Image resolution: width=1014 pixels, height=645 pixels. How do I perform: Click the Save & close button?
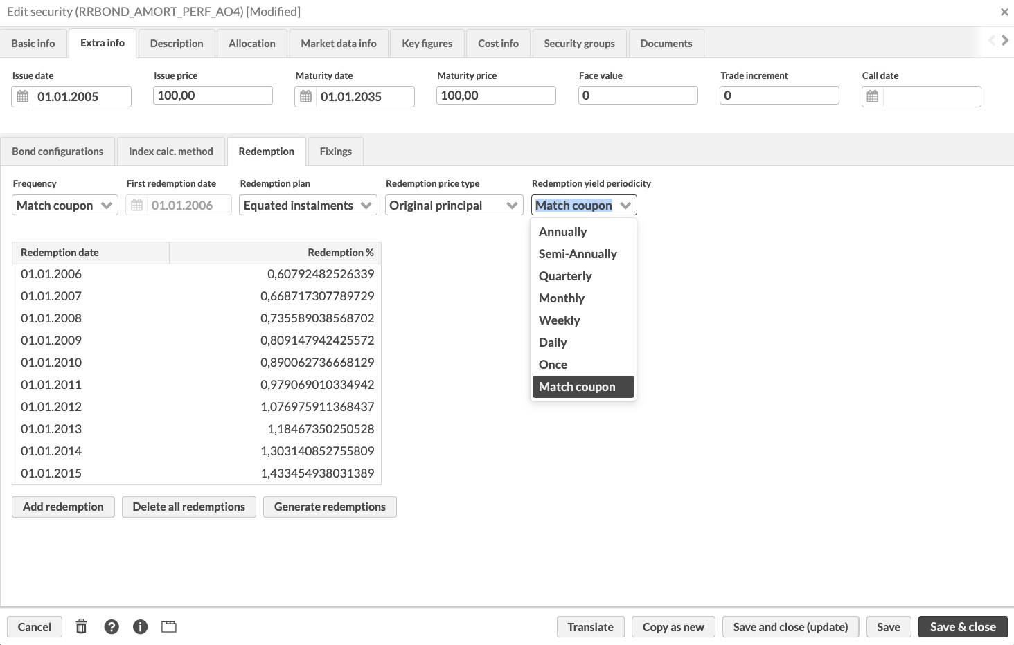[x=963, y=627]
